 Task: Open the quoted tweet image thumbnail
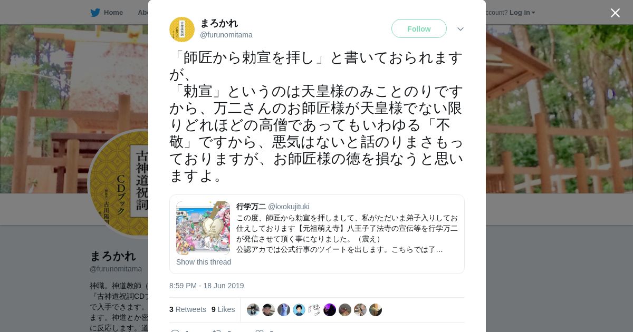(203, 228)
